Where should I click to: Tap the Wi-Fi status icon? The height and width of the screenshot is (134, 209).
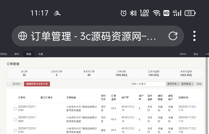156,13
